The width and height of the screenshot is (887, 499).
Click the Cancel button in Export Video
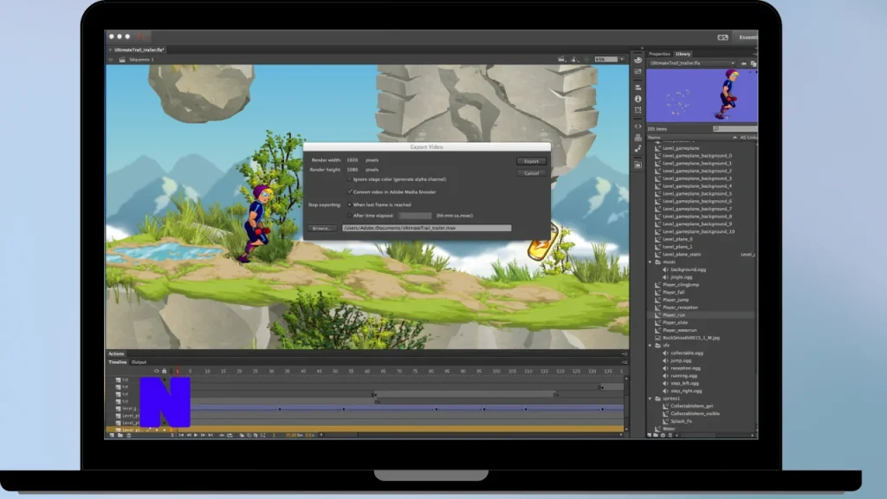click(x=531, y=173)
